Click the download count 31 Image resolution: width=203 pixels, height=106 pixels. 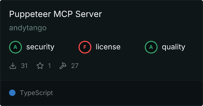(x=24, y=66)
